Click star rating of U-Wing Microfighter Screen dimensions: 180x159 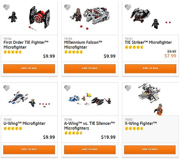click(x=13, y=128)
